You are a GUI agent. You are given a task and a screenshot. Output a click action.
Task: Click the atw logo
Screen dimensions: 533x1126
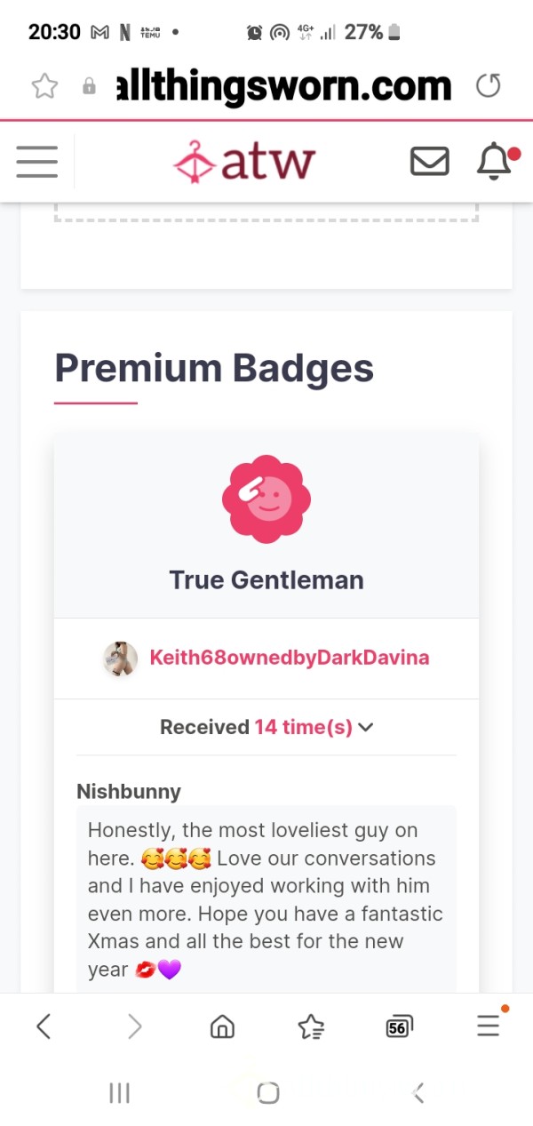[244, 162]
